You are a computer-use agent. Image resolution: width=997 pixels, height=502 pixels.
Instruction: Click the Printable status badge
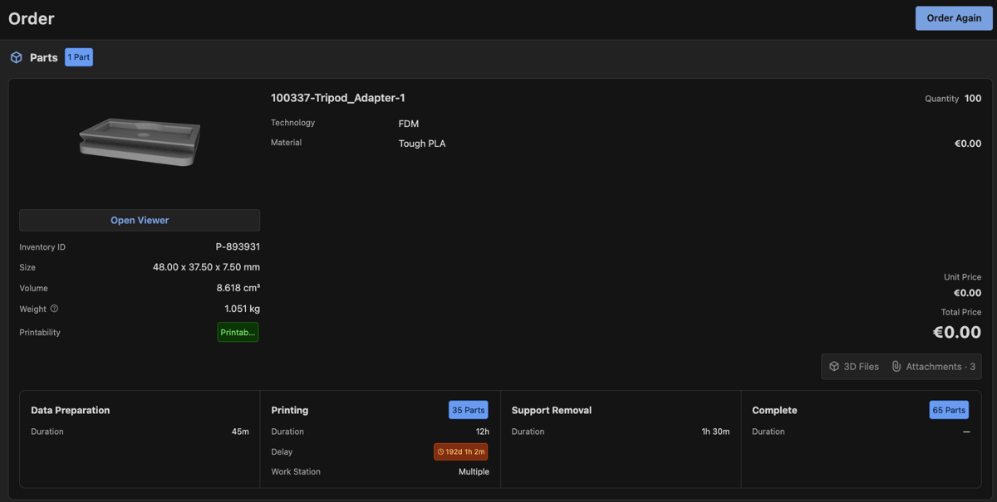238,332
